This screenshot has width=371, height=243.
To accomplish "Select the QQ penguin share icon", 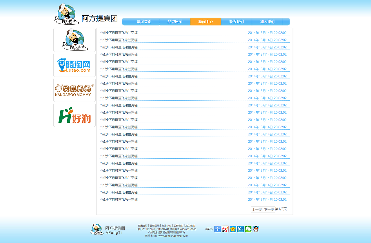I will point(255,229).
